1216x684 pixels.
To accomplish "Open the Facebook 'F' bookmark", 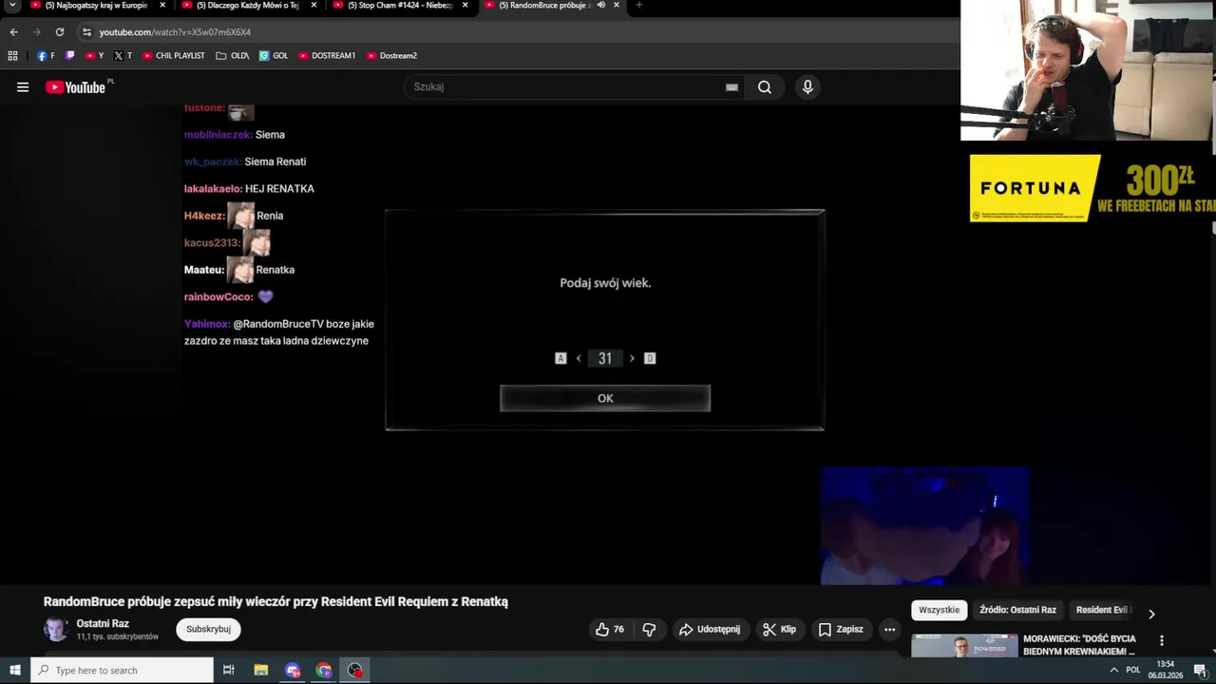I will click(x=46, y=56).
